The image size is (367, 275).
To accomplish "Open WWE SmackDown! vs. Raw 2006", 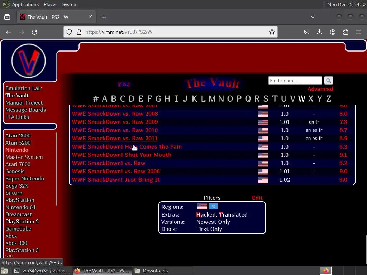I will (116, 172).
